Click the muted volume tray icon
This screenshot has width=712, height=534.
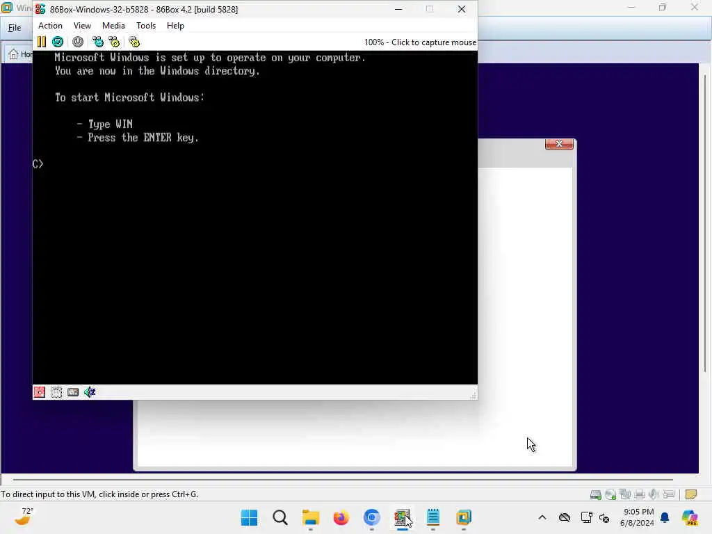click(x=604, y=517)
